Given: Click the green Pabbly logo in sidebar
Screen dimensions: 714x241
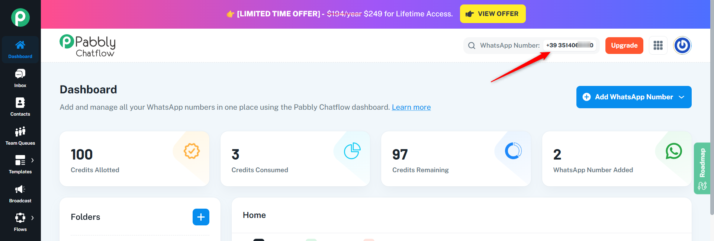Looking at the screenshot, I should point(20,17).
